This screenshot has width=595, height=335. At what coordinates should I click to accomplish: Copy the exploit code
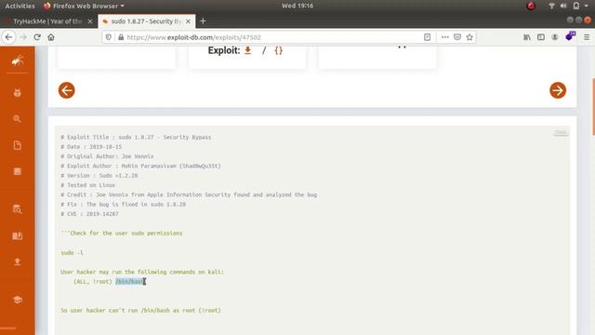(x=561, y=132)
